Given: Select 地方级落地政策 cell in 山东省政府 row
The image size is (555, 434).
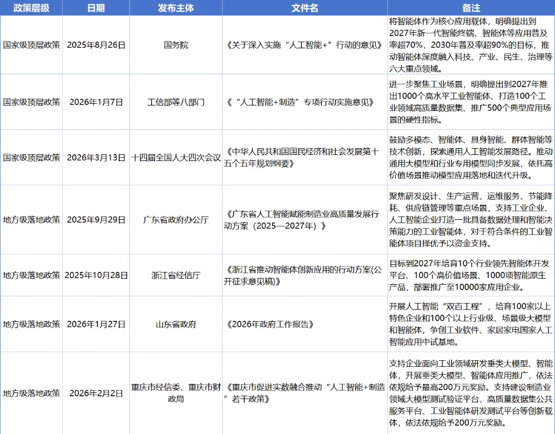Looking at the screenshot, I should coord(31,324).
